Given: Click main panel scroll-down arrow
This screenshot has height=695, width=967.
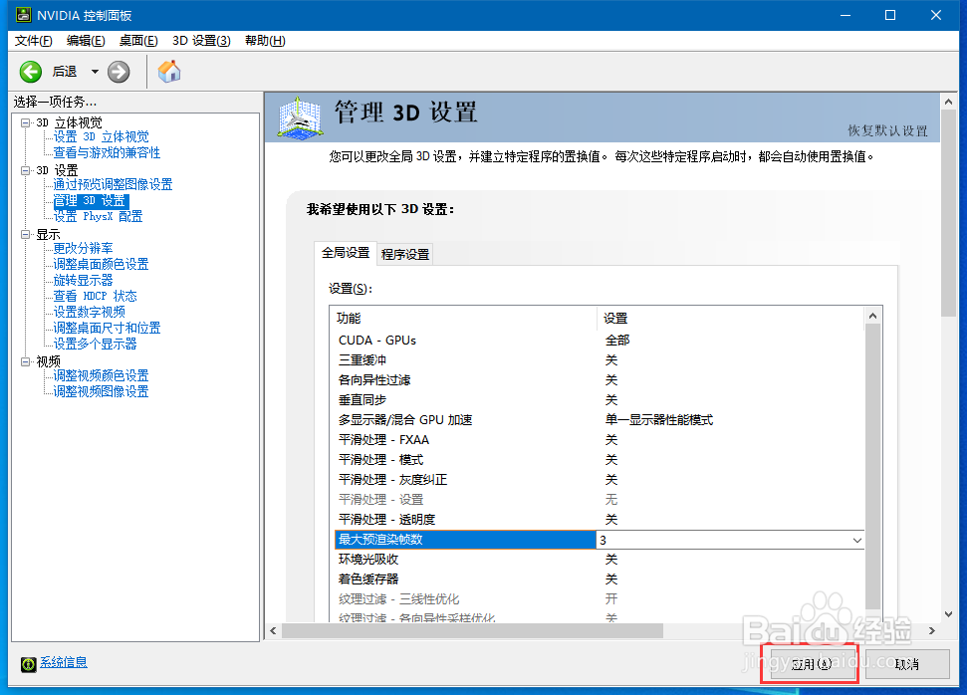Looking at the screenshot, I should coord(948,614).
